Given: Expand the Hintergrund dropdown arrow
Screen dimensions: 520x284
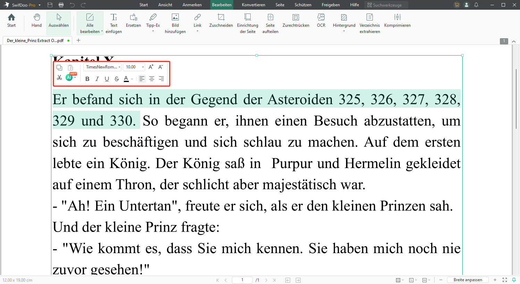Looking at the screenshot, I should pyautogui.click(x=344, y=31).
